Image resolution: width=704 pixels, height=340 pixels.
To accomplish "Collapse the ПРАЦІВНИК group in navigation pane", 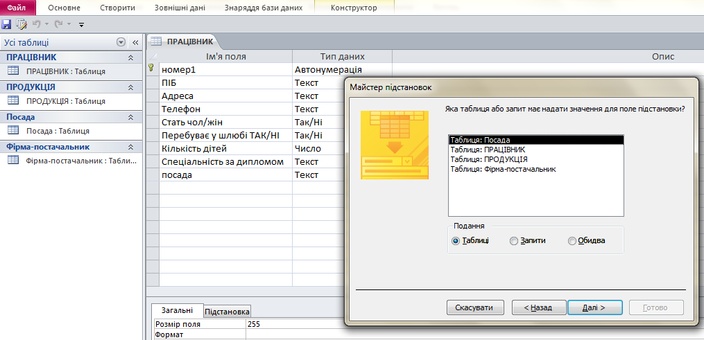I will coord(130,57).
